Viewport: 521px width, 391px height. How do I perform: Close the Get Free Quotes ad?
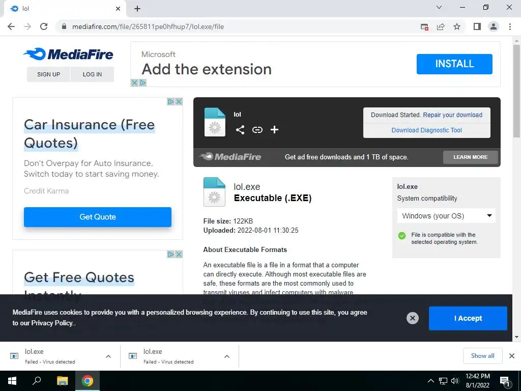tap(179, 255)
